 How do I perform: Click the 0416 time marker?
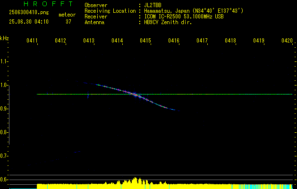[x=173, y=40]
